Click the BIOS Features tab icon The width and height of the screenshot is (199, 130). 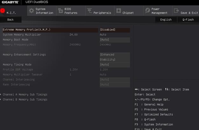coord(60,11)
